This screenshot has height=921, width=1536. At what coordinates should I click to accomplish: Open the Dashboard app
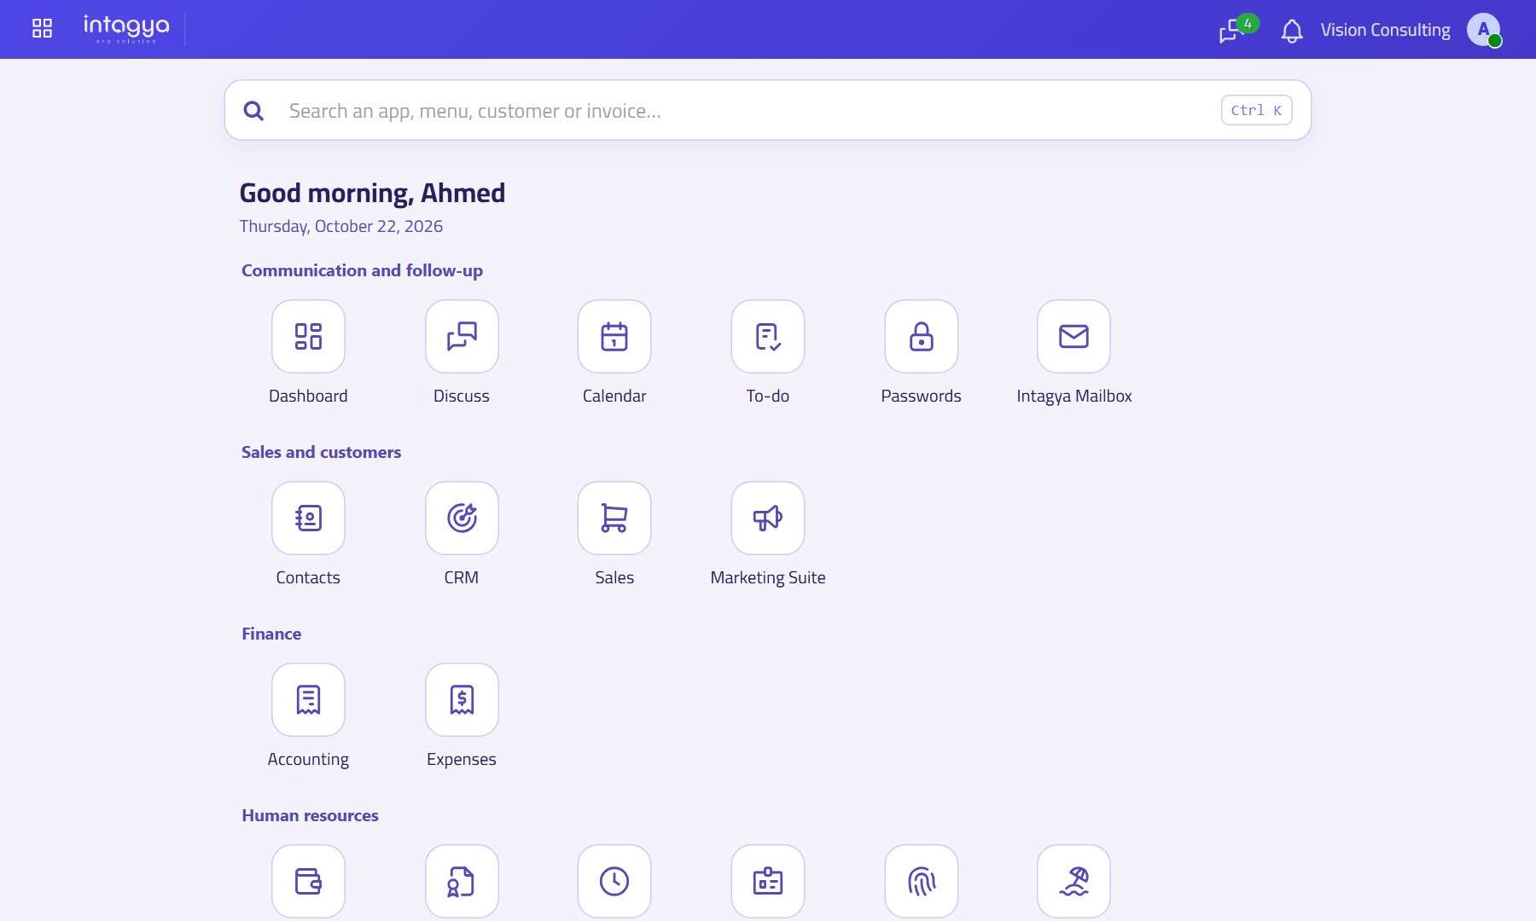coord(308,336)
